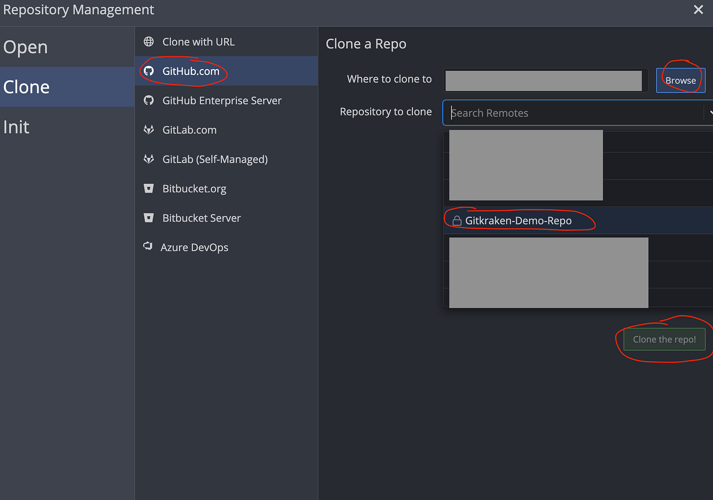Viewport: 713px width, 500px height.
Task: Click the GitLab fox icon beside GitLab.com
Action: (x=149, y=130)
